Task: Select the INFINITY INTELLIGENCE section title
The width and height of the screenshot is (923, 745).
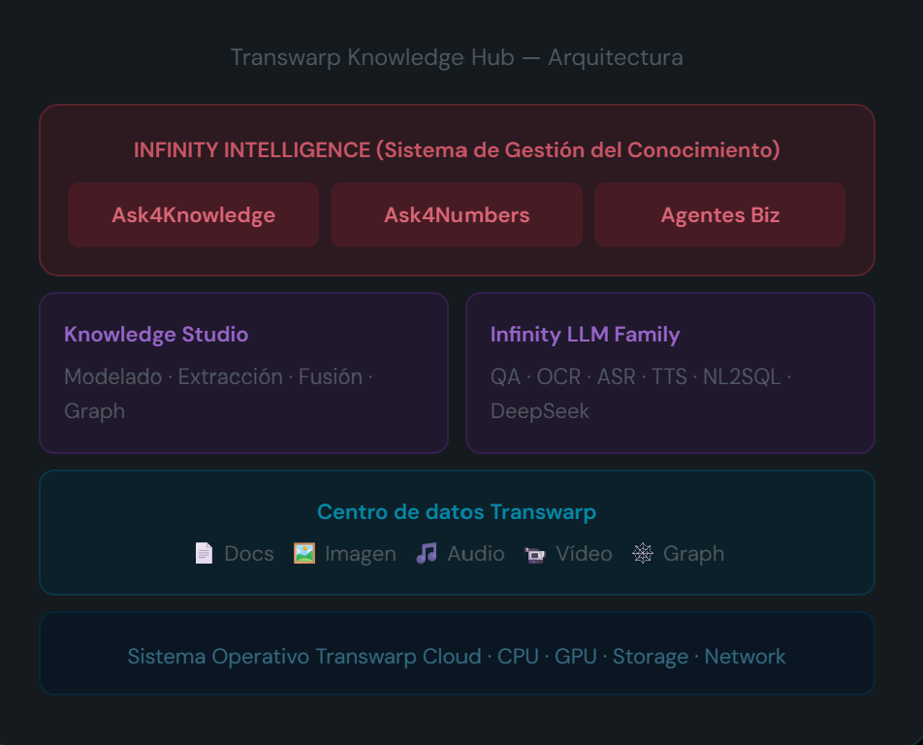Action: [x=457, y=150]
